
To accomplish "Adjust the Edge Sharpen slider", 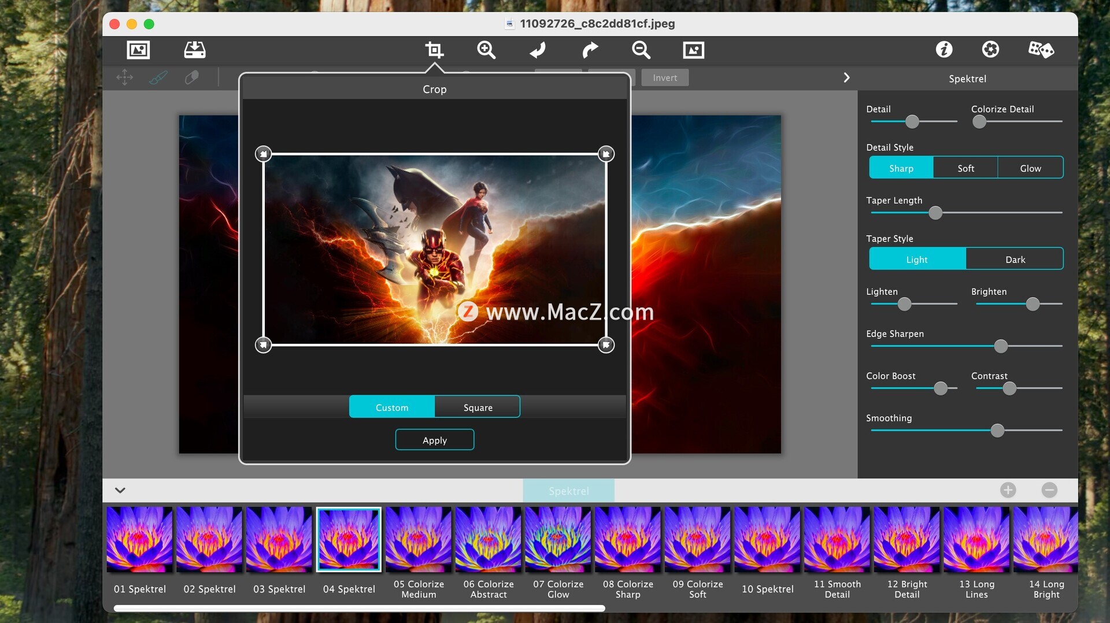I will tap(1001, 346).
